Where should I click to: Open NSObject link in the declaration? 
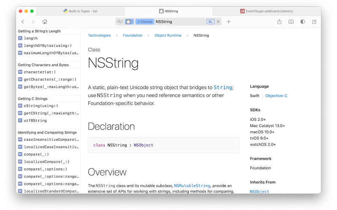pyautogui.click(x=143, y=145)
